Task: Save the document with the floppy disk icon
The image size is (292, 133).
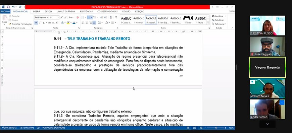Action: click(8, 7)
